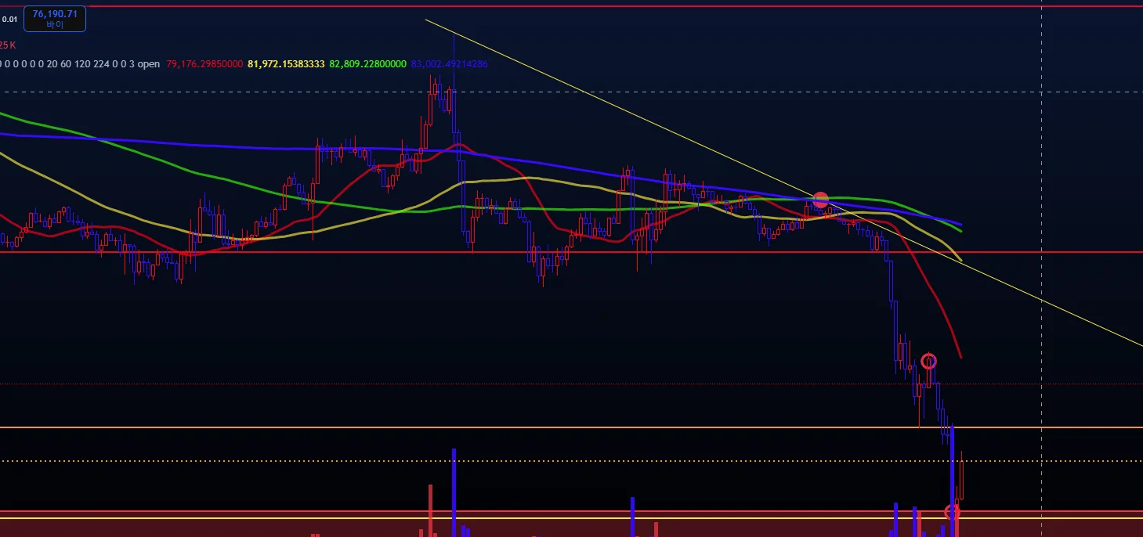Image resolution: width=1143 pixels, height=537 pixels.
Task: Click the tall red volume bar beside the blue one
Action: 431,510
